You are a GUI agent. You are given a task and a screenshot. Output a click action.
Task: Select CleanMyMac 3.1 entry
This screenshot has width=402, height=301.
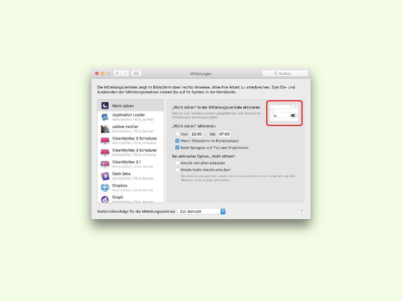(131, 164)
